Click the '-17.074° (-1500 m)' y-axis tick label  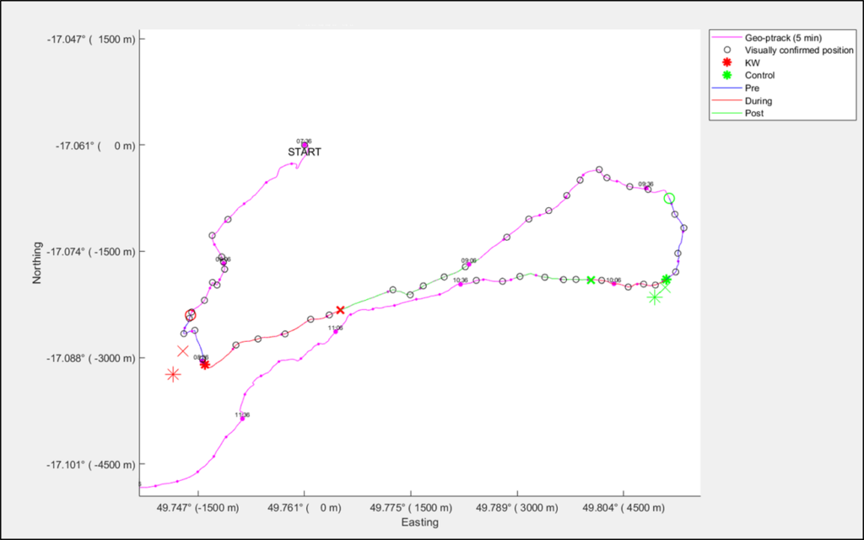(91, 252)
